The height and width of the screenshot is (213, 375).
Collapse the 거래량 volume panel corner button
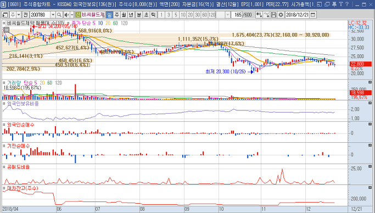pyautogui.click(x=370, y=82)
